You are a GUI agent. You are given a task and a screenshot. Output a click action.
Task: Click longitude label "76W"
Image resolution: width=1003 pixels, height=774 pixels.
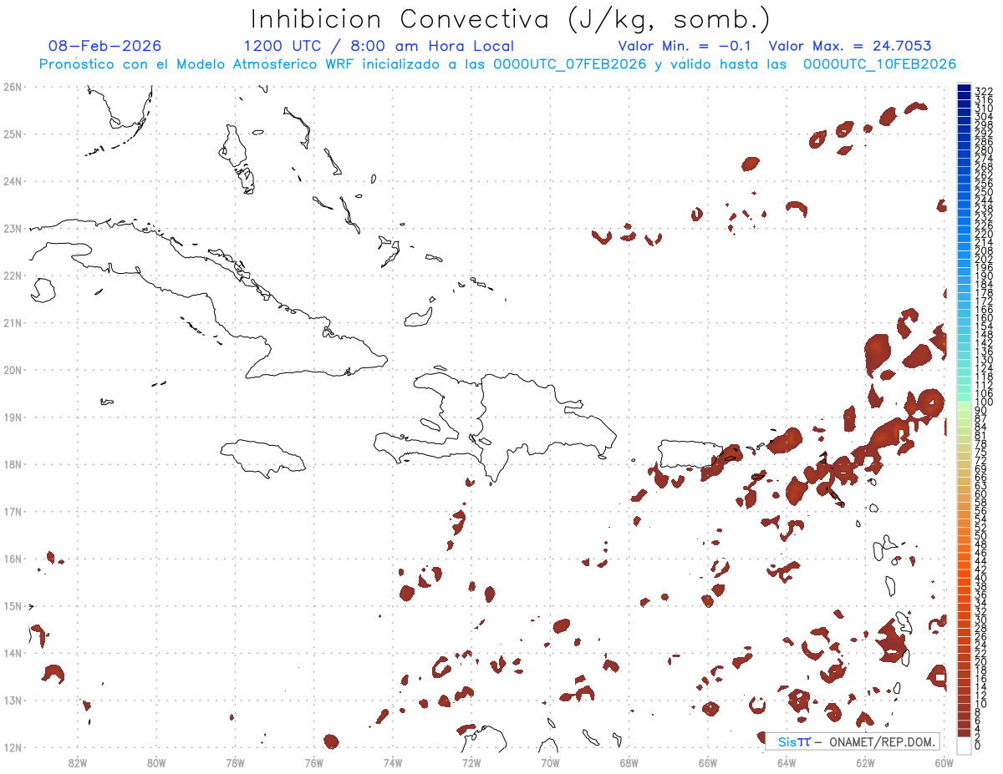click(313, 763)
